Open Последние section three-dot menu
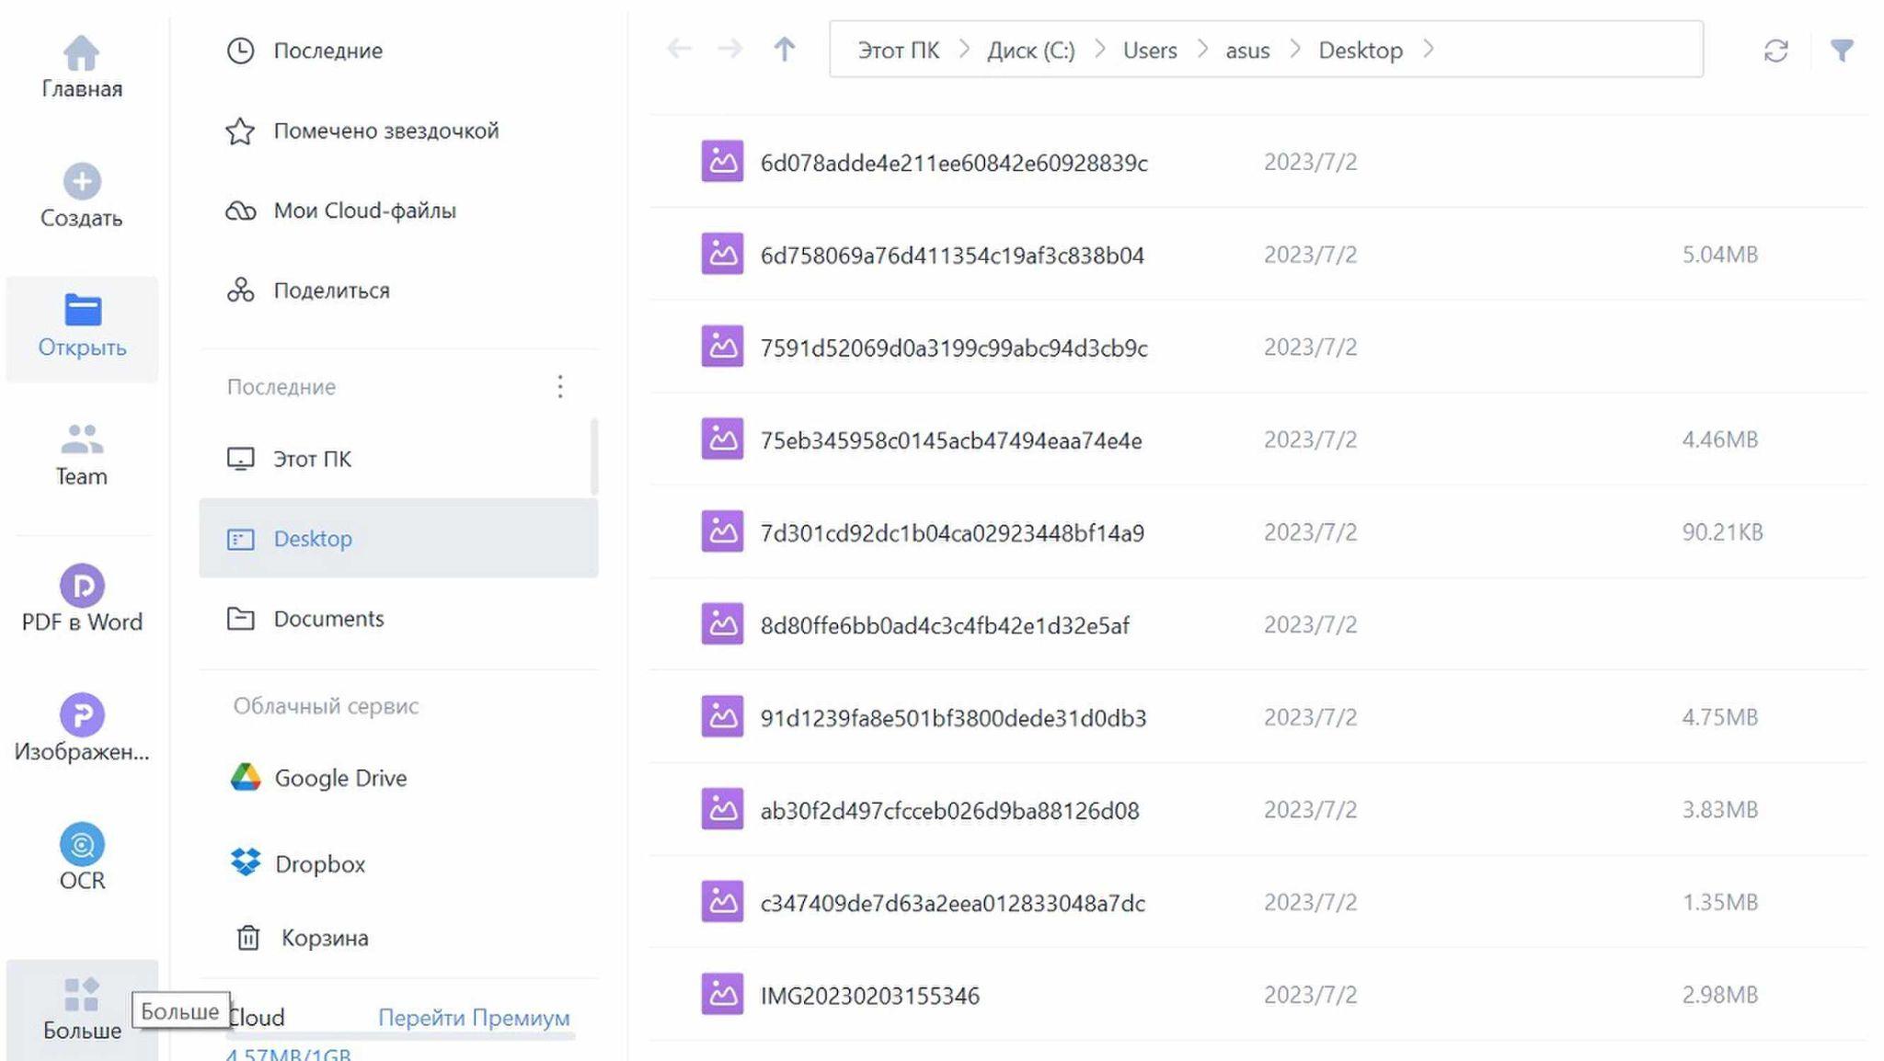The image size is (1884, 1061). click(559, 386)
